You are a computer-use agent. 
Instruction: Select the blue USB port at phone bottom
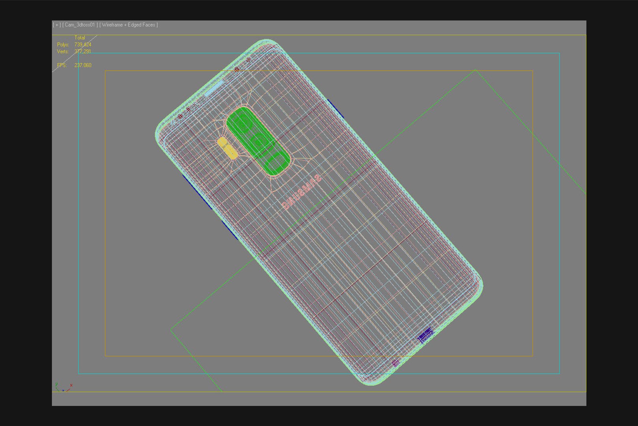[x=426, y=335]
